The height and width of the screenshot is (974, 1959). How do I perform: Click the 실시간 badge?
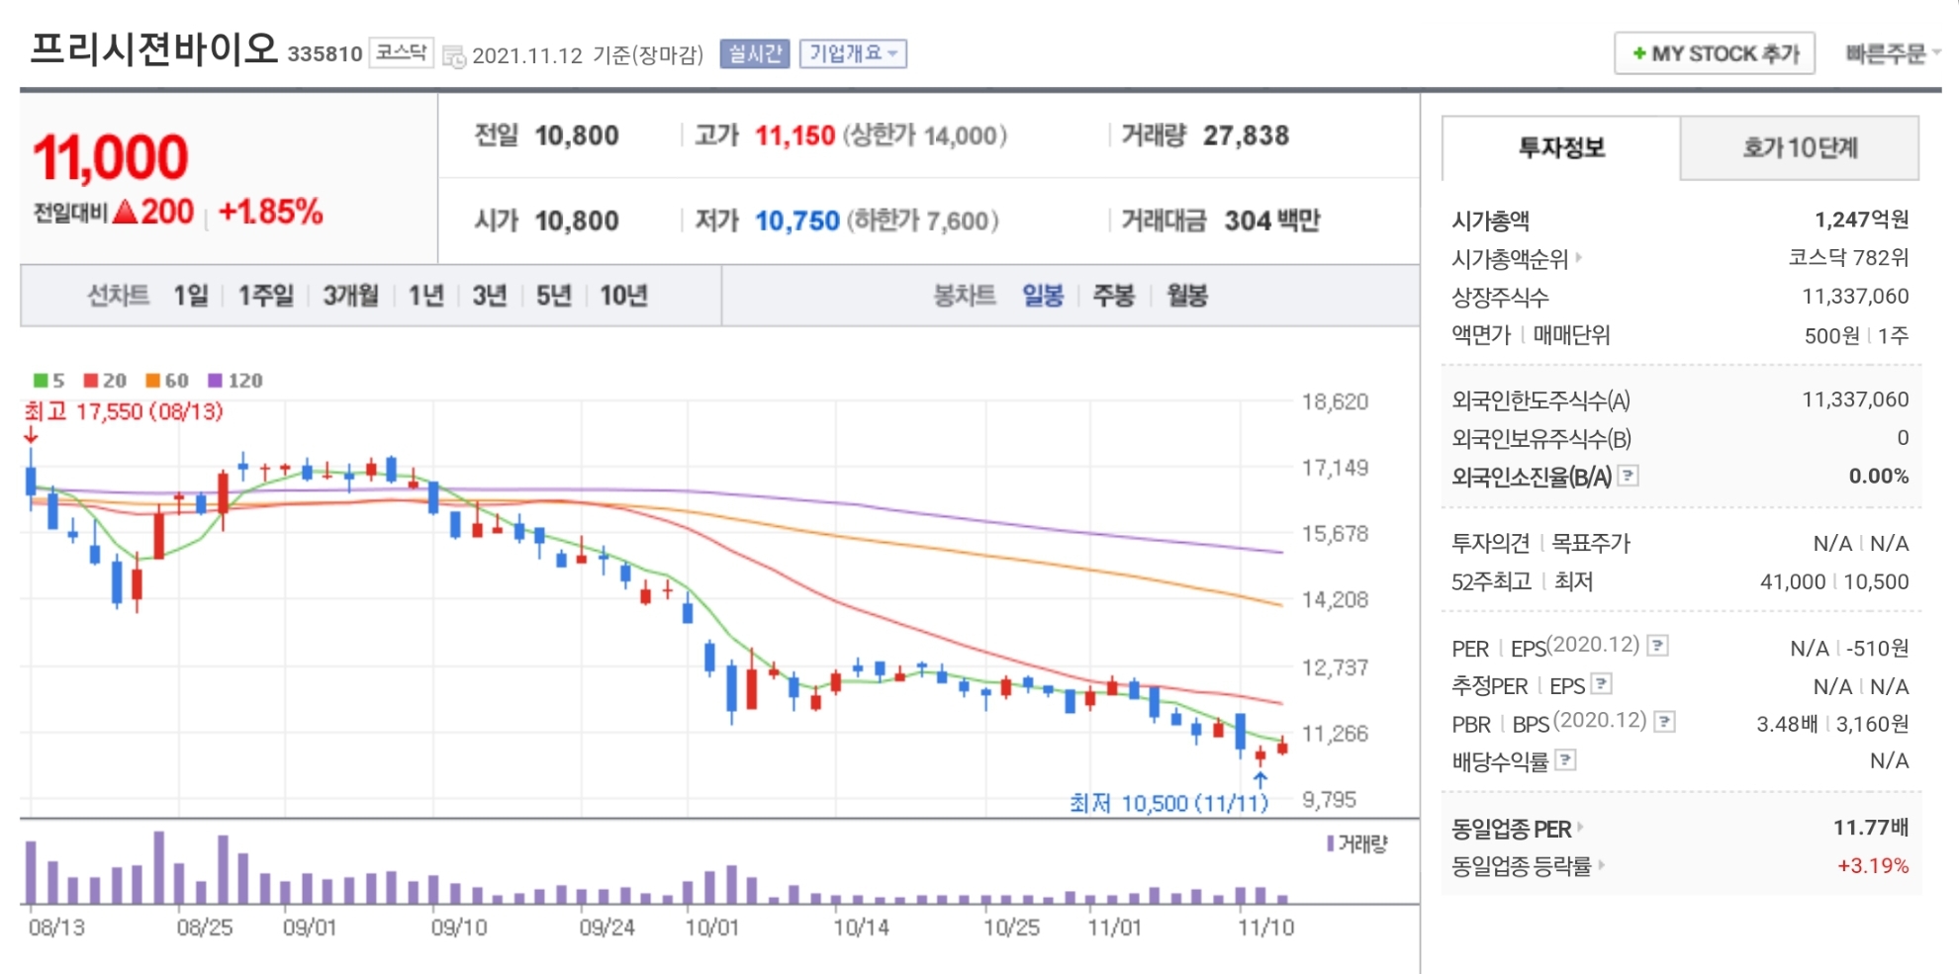click(755, 53)
